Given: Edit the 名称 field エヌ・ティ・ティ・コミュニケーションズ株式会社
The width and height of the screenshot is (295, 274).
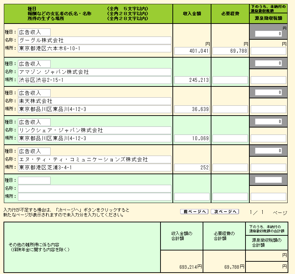Looking at the screenshot, I should [x=94, y=159].
